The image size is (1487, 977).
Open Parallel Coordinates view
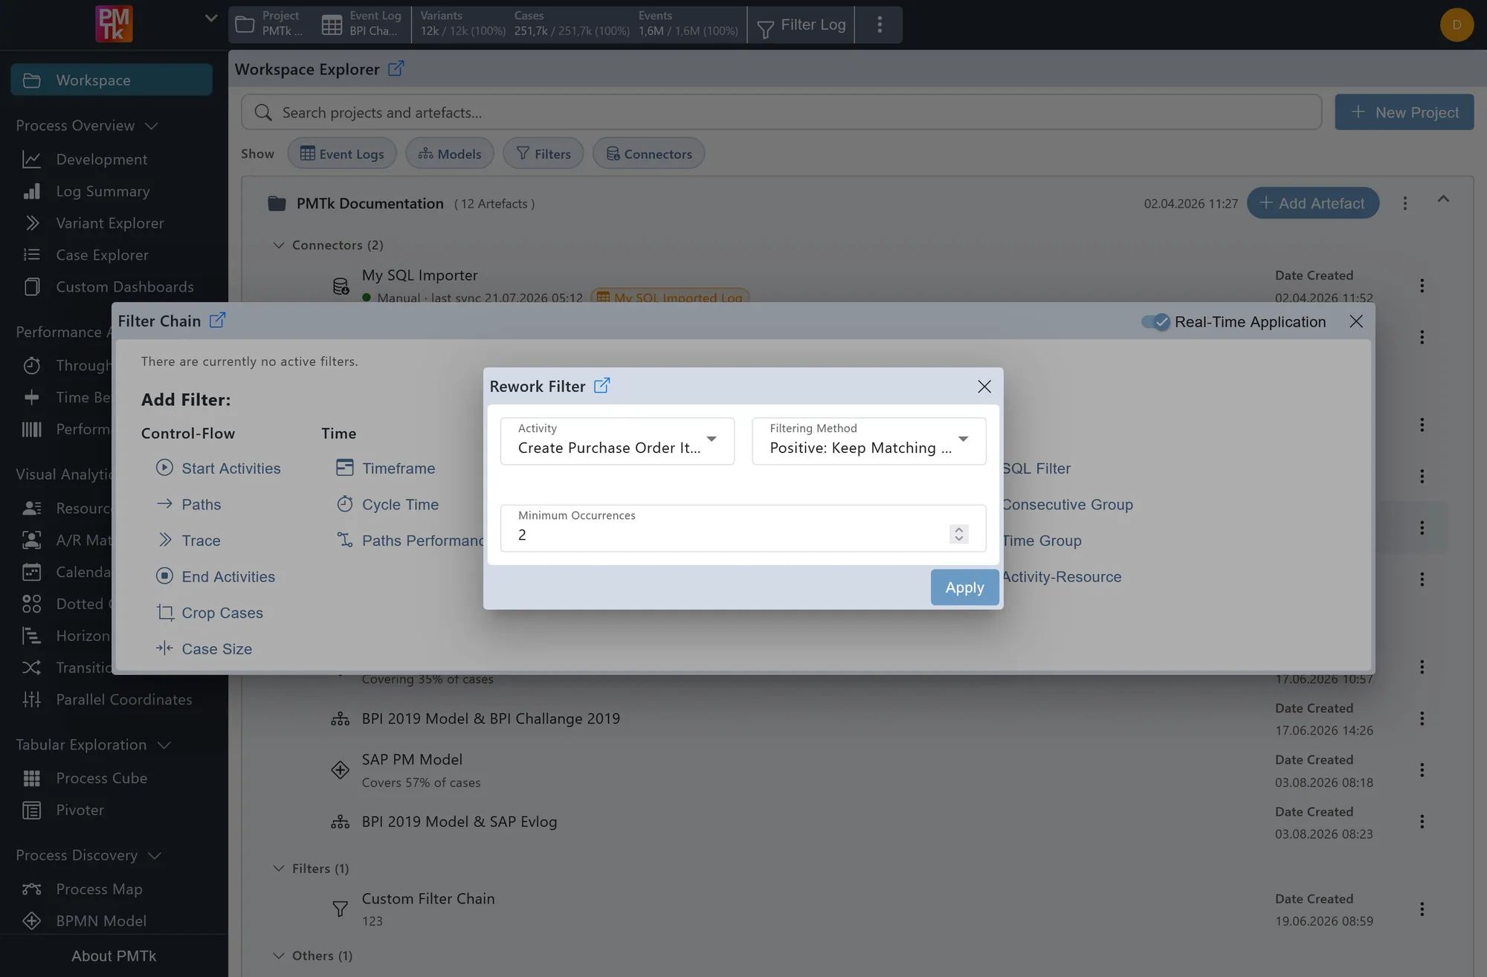(123, 700)
